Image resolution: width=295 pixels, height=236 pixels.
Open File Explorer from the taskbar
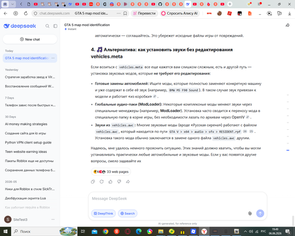point(160,231)
